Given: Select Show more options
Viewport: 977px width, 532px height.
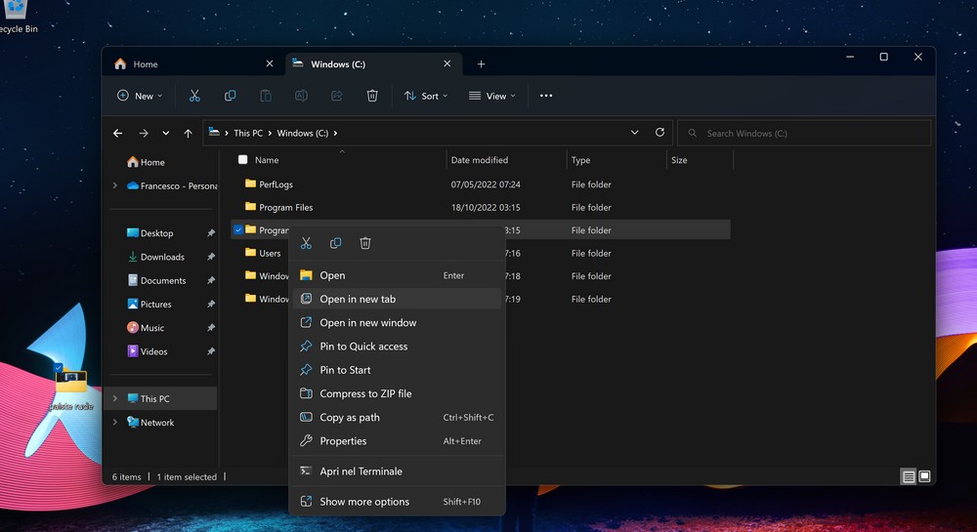Looking at the screenshot, I should click(397, 501).
